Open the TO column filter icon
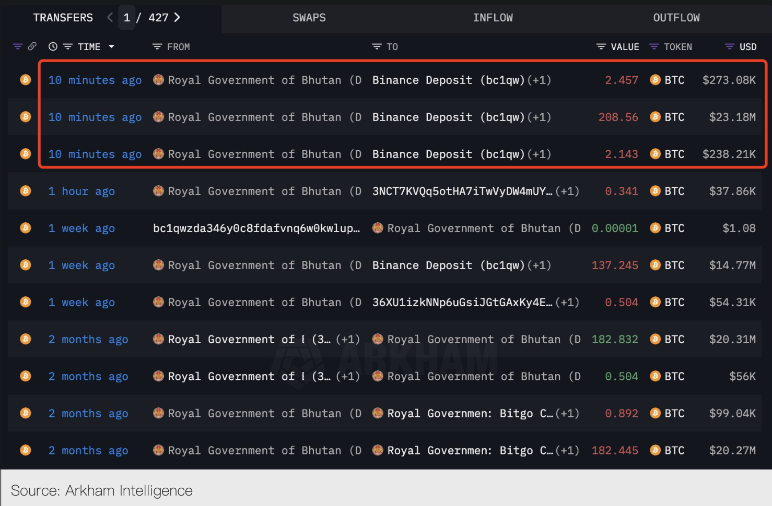Screen dimensions: 772x506 point(377,47)
